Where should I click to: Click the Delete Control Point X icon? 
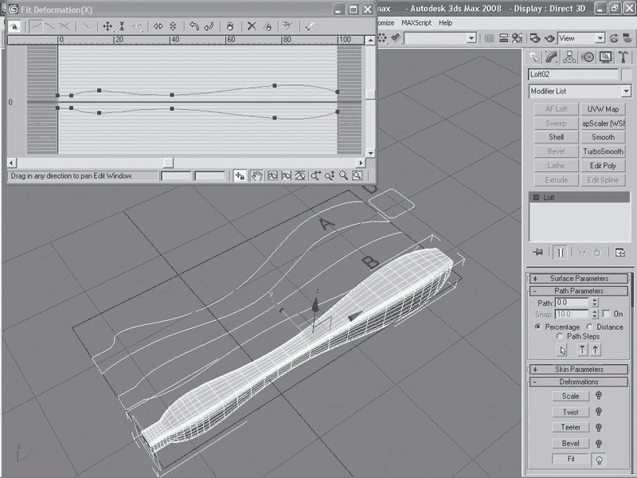coord(252,26)
